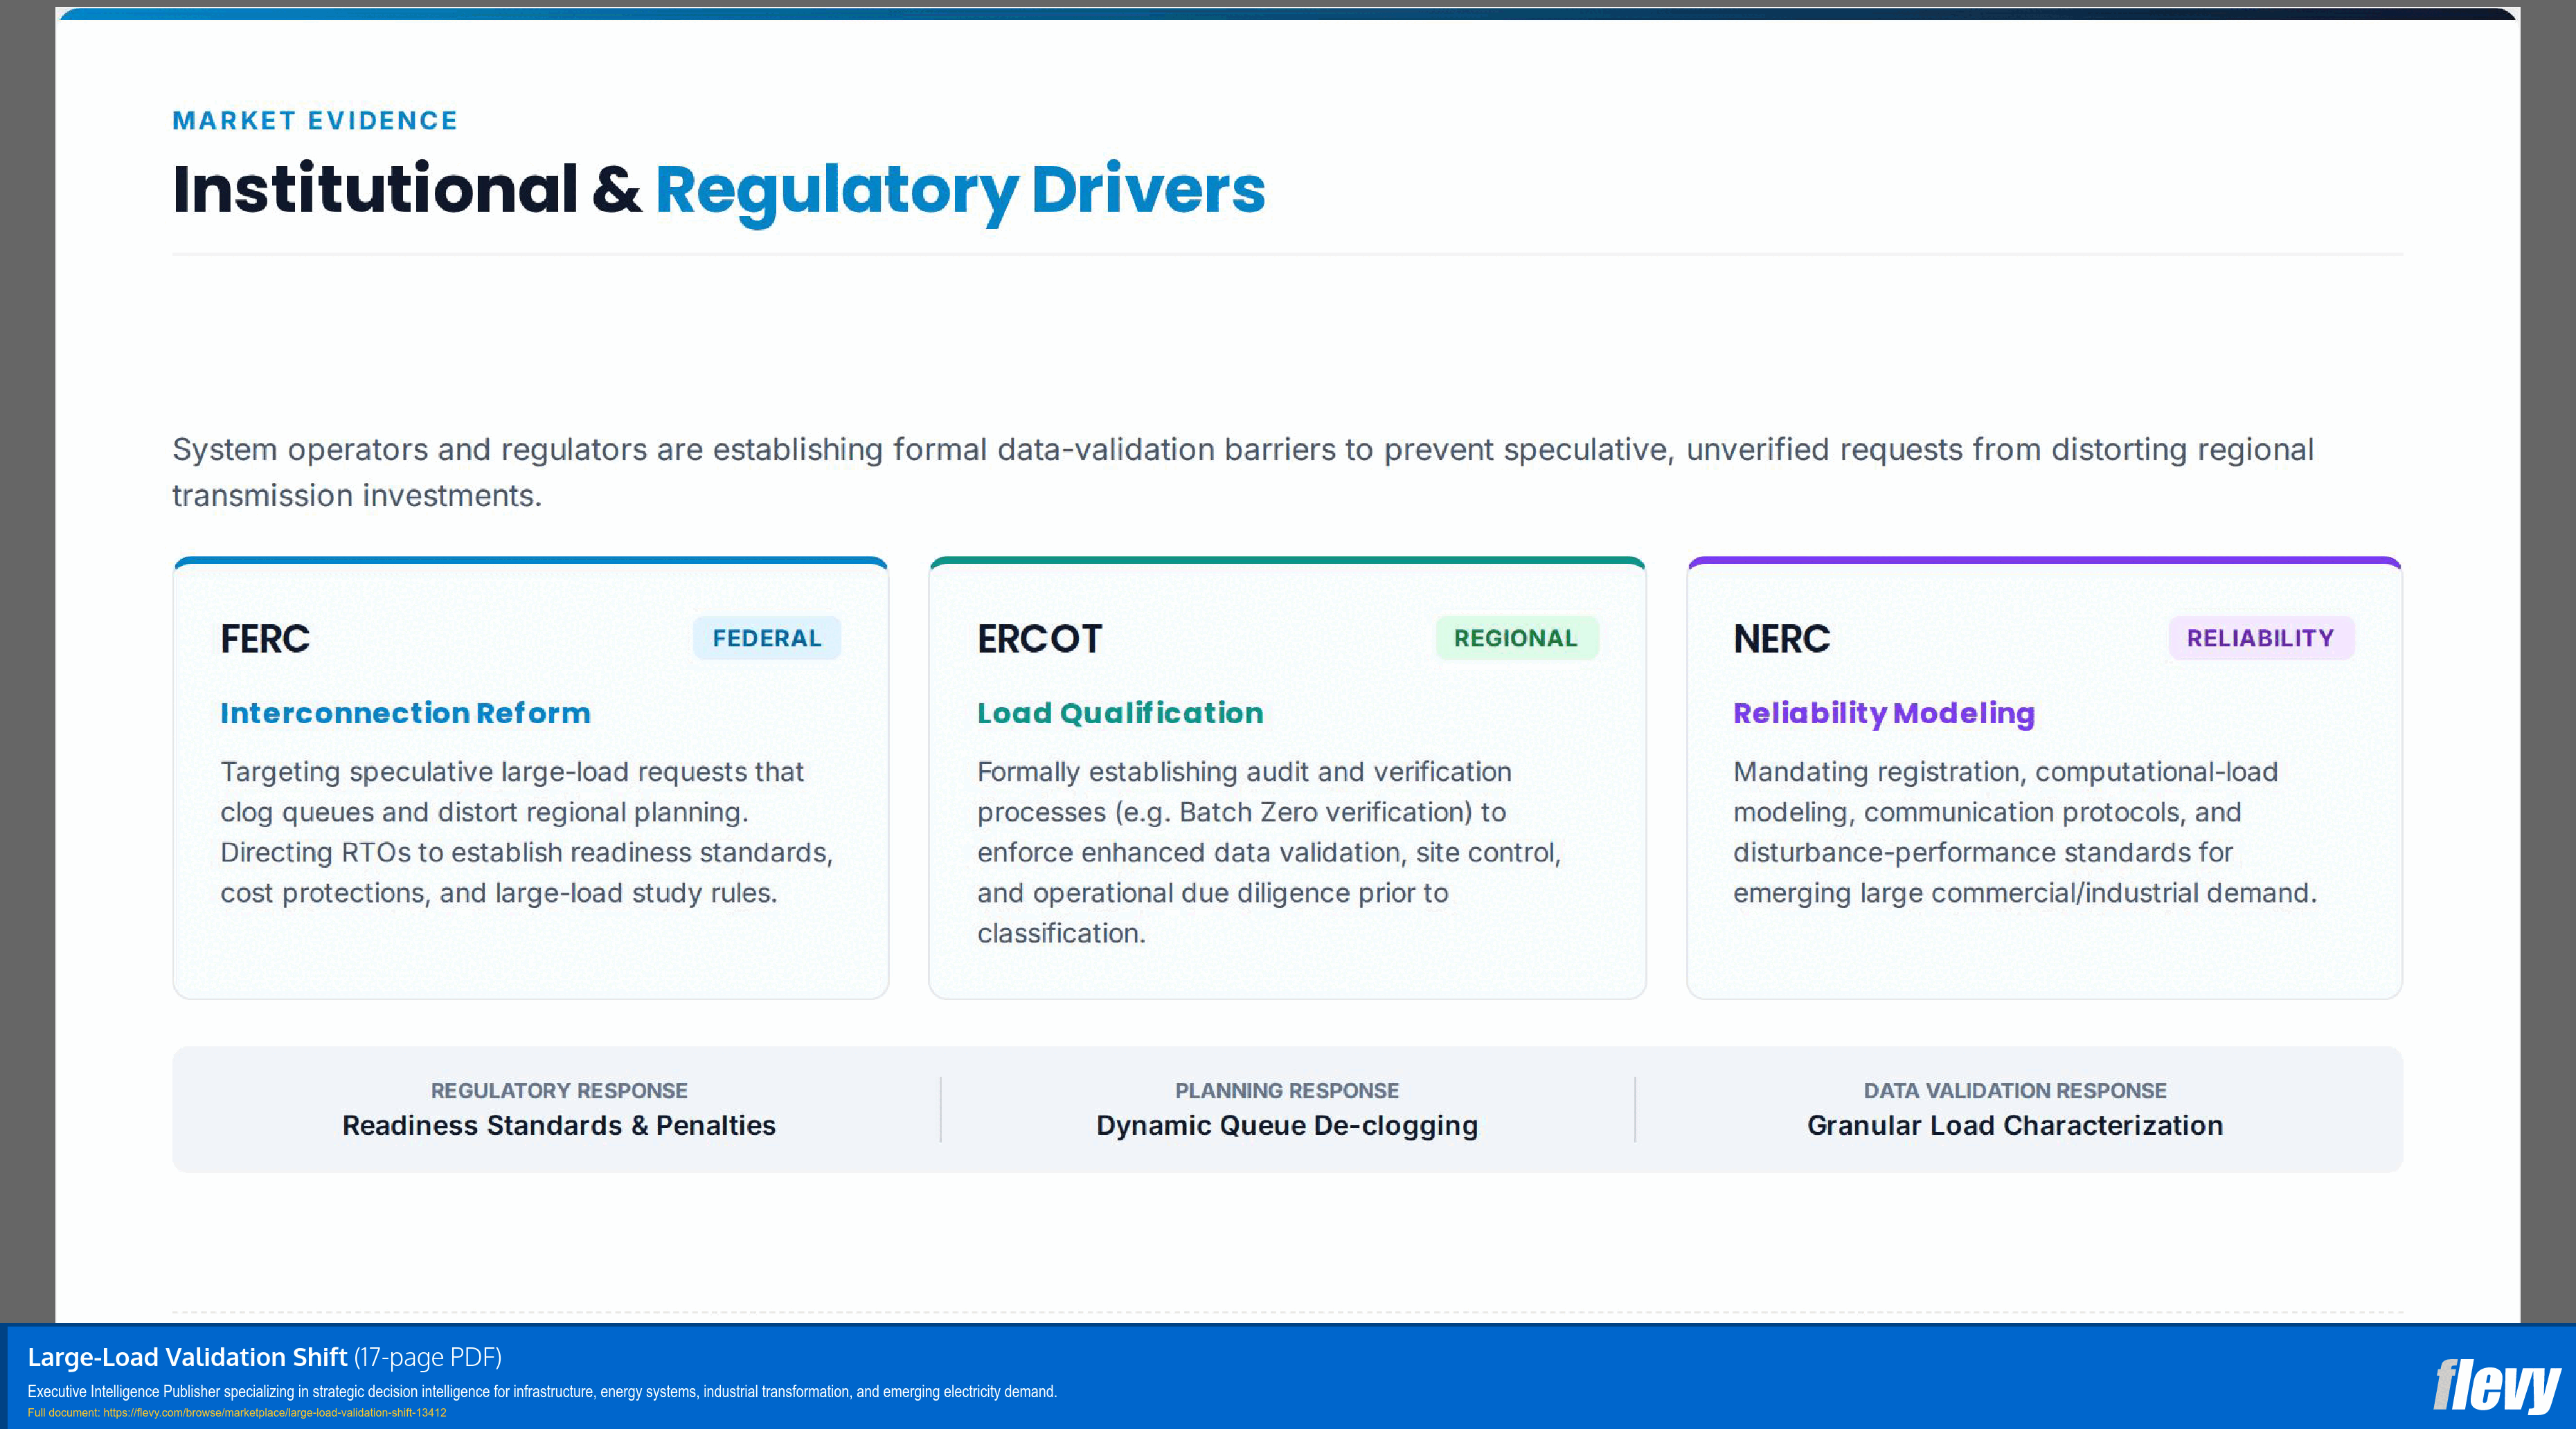The height and width of the screenshot is (1429, 2576).
Task: Click the intro paragraph about system operators
Action: [x=1243, y=472]
